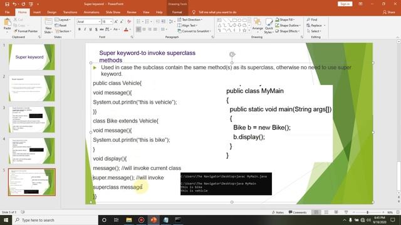Justify the paragraph text
The height and width of the screenshot is (225, 401).
(155, 29)
